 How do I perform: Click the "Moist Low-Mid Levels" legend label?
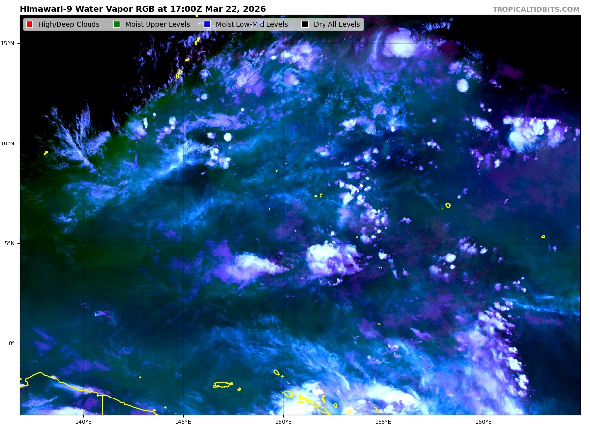tap(252, 25)
